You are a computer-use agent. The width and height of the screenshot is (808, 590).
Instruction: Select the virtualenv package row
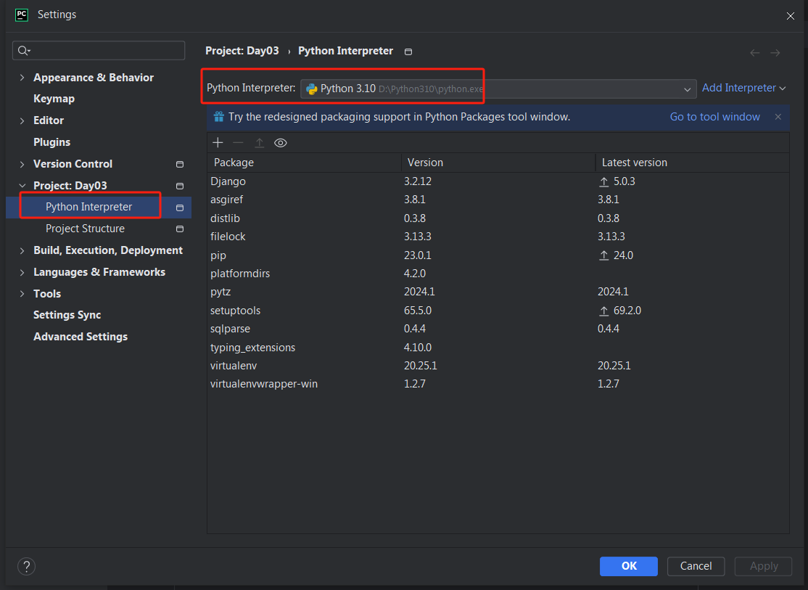[498, 366]
